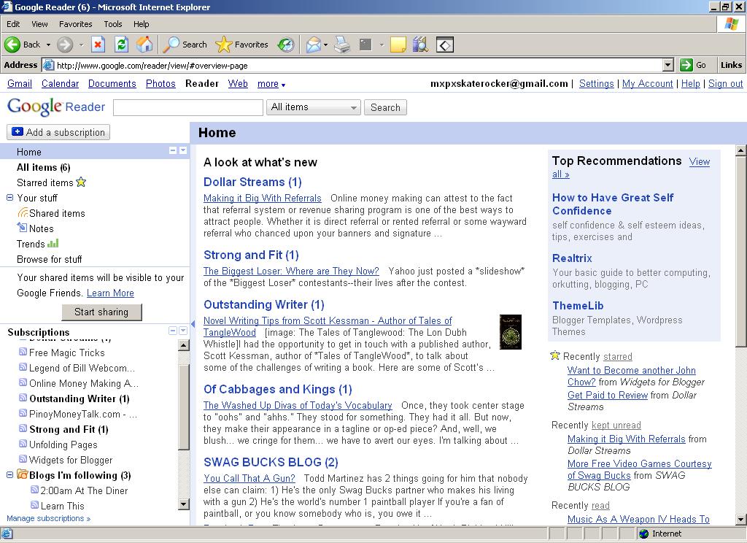Click the Go arrow beside address bar

pyautogui.click(x=686, y=65)
